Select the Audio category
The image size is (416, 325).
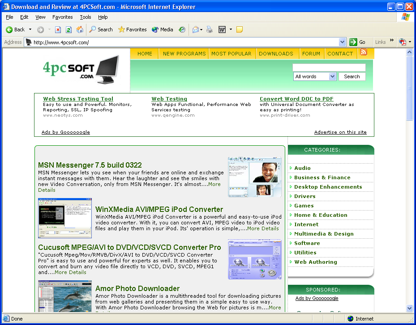pos(302,168)
